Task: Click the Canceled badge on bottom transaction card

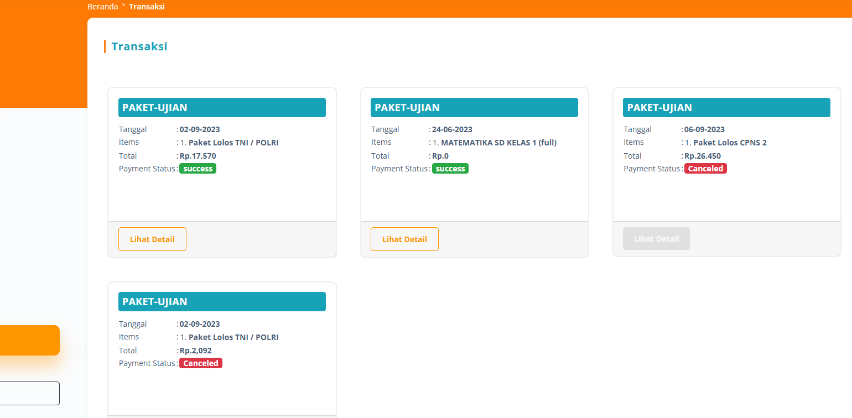Action: click(x=200, y=363)
